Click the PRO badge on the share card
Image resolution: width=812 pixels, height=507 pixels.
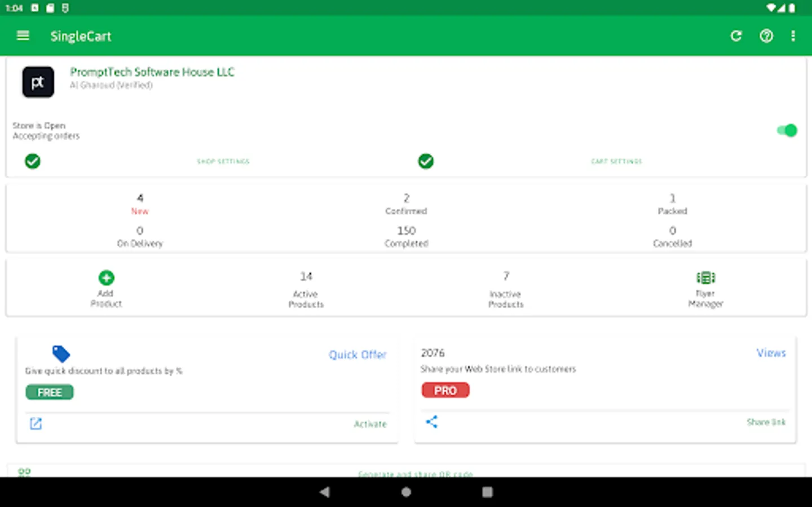tap(445, 390)
